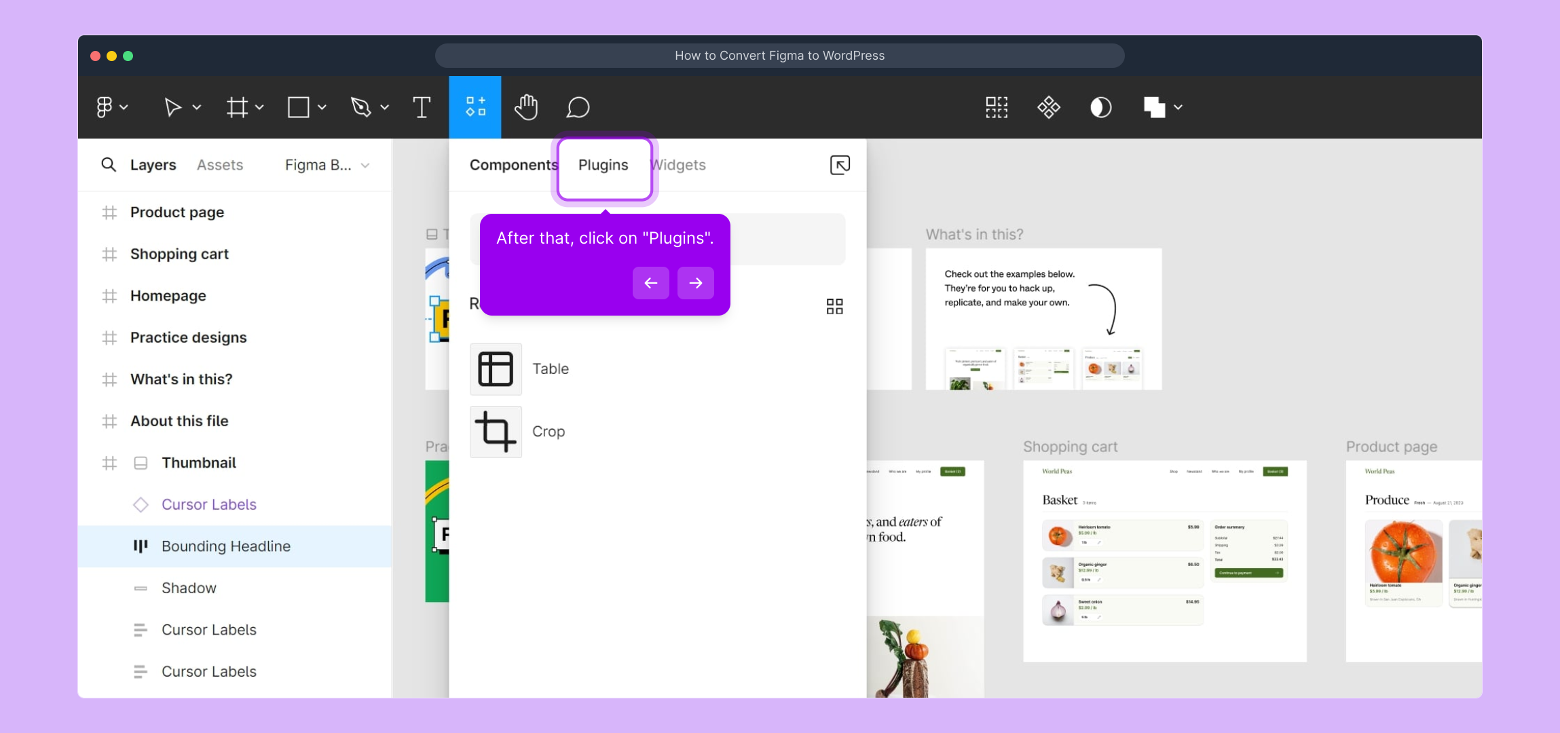Toggle the contrast mask icon

[1100, 107]
